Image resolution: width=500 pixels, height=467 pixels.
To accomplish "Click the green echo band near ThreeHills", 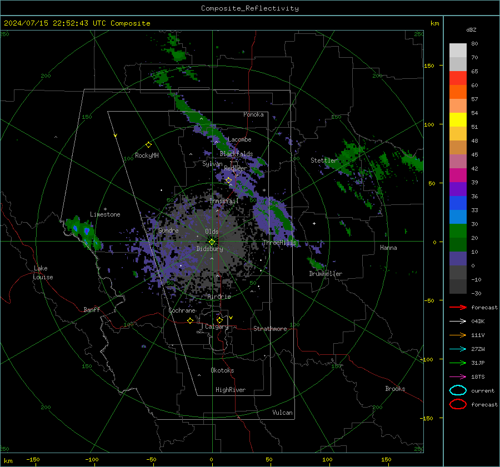I will point(281,217).
